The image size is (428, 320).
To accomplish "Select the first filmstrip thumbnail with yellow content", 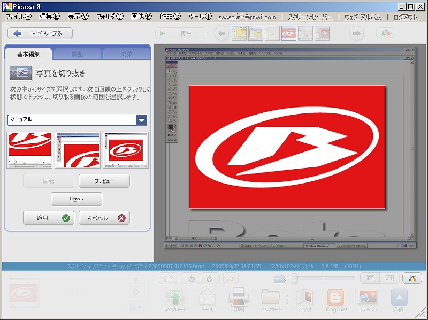I will click(x=239, y=33).
